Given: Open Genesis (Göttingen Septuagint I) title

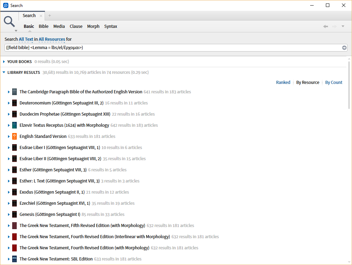Looking at the screenshot, I should 50,215.
